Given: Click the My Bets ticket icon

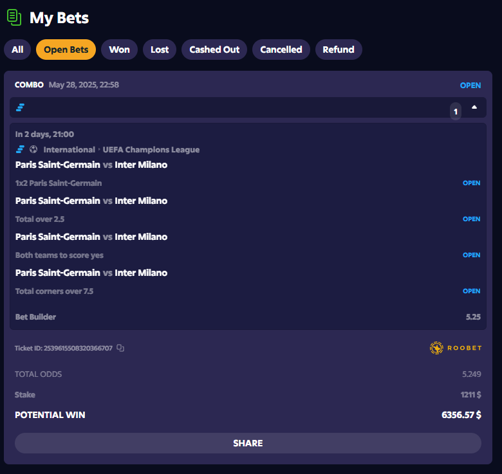Looking at the screenshot, I should (14, 17).
